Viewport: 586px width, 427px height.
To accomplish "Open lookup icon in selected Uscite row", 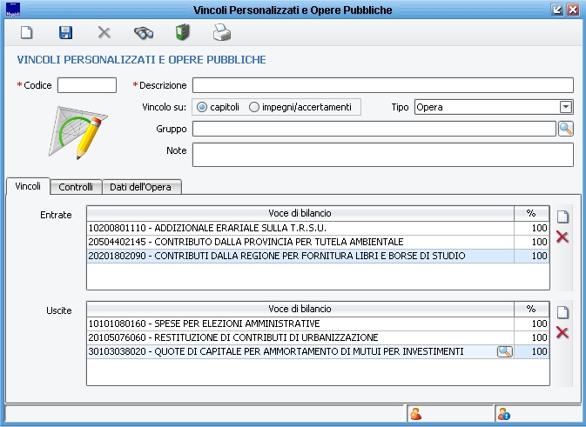I will [505, 351].
